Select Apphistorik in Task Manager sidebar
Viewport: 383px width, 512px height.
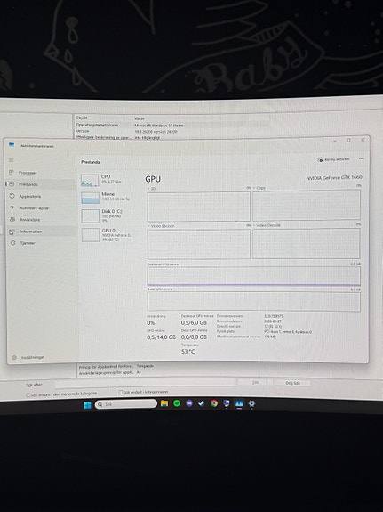coord(29,196)
